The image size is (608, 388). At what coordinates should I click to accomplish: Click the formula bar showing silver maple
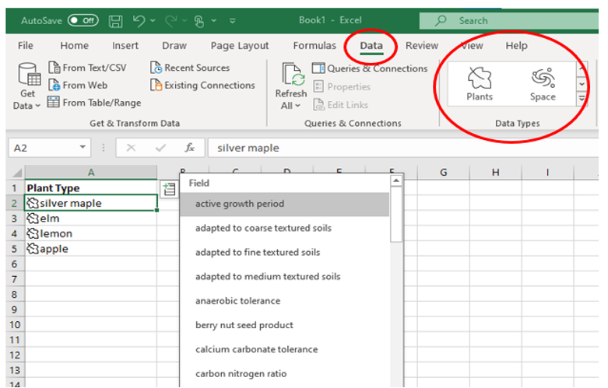pos(403,148)
